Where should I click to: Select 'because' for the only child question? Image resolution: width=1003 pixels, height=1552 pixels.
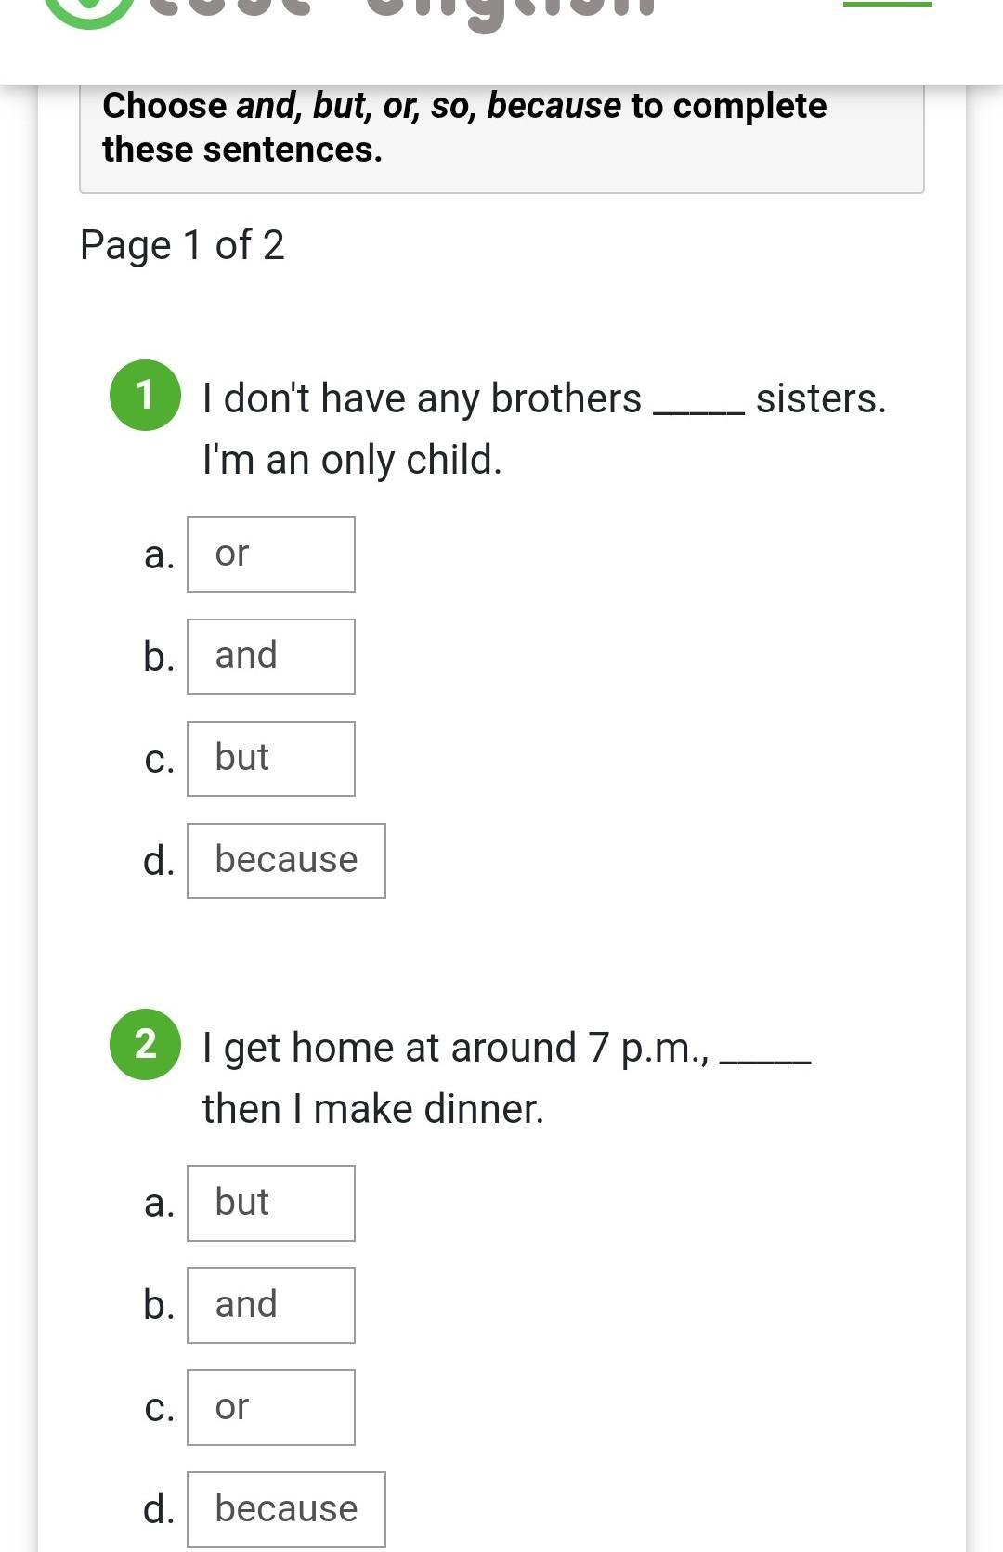coord(286,861)
